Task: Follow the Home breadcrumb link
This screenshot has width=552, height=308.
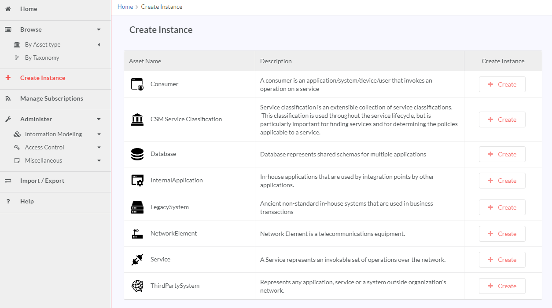Action: (x=125, y=7)
